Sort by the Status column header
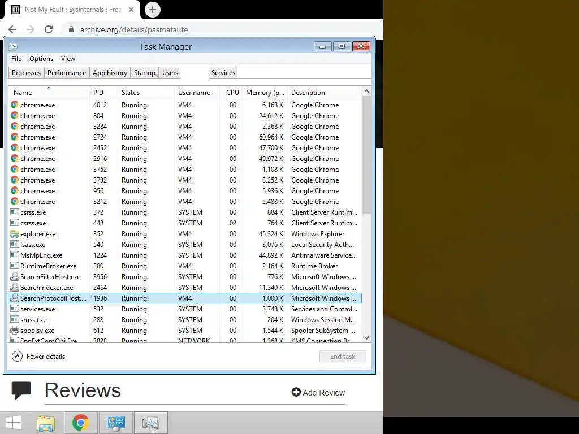The height and width of the screenshot is (434, 579). coord(146,93)
